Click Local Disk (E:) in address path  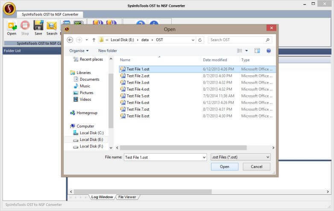point(122,40)
